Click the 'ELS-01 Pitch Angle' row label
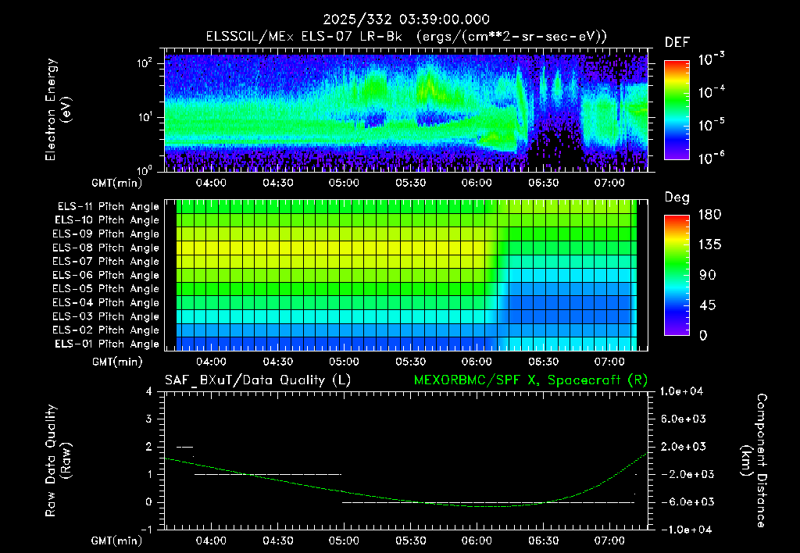Screen dimensions: 800x553 107,344
